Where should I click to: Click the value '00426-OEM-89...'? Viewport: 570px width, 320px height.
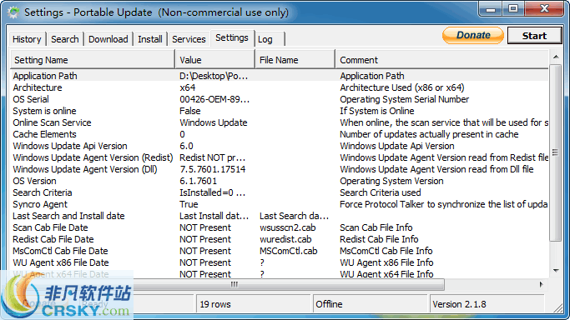pyautogui.click(x=214, y=99)
